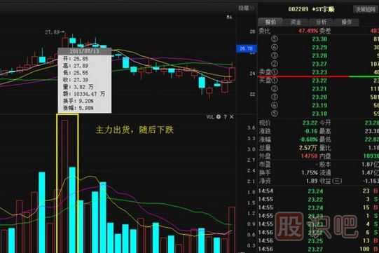The height and width of the screenshot is (253, 379).
Task: Switch to the 操作 tab
Action: (x=347, y=22)
